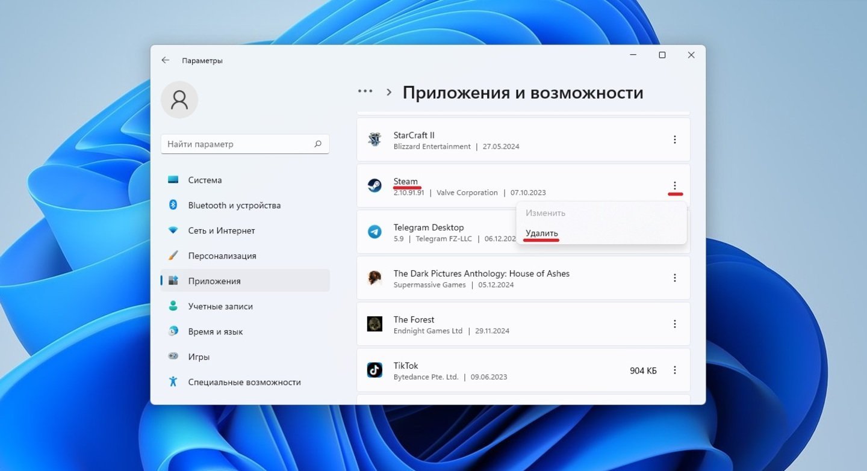Click the Valve Corporation publisher text
The width and height of the screenshot is (867, 471).
pos(467,193)
